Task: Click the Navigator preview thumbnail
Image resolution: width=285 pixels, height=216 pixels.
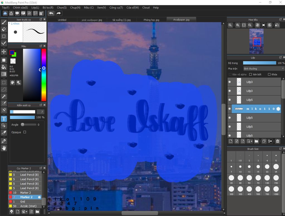Action: 256,41
